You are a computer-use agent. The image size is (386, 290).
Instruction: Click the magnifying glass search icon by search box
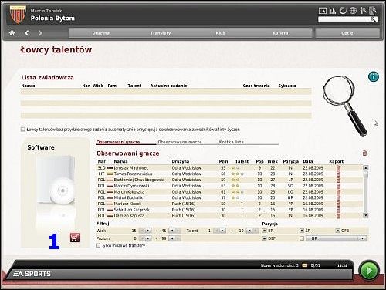coord(374,19)
